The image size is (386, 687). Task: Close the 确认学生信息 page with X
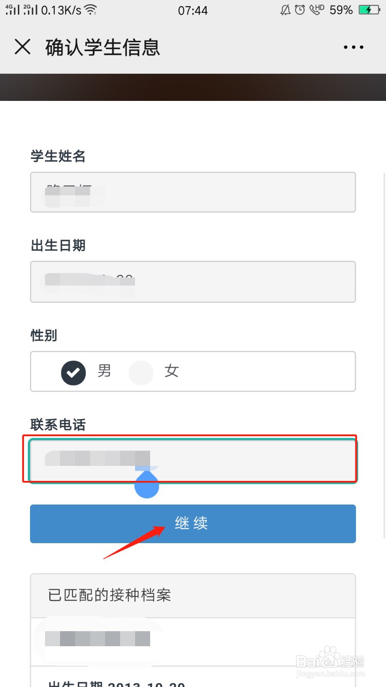(x=23, y=46)
